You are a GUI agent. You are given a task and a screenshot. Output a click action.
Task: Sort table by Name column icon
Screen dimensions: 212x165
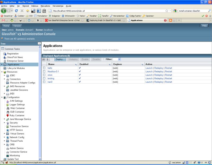click(76, 65)
